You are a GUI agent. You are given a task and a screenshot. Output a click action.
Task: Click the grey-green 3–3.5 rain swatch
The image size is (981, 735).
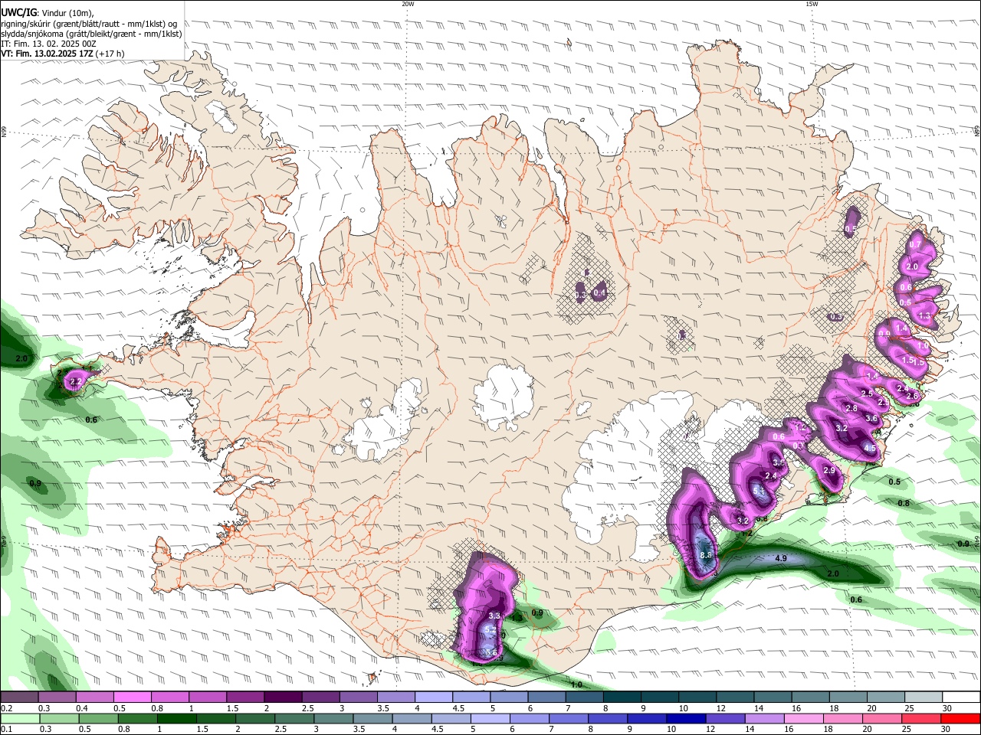point(333,718)
